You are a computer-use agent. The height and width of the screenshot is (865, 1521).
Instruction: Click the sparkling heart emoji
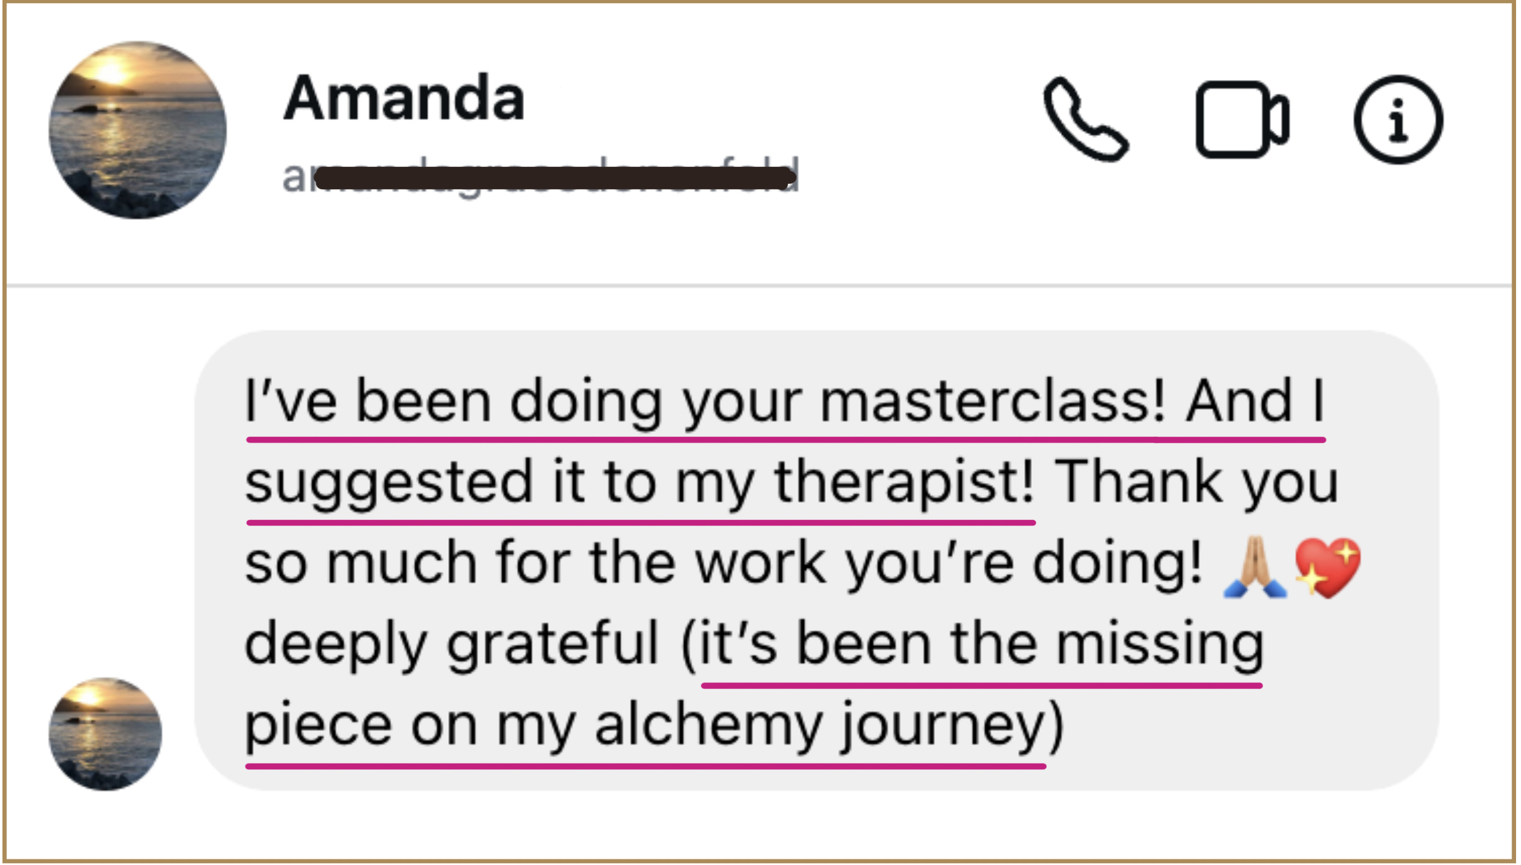tap(1327, 567)
